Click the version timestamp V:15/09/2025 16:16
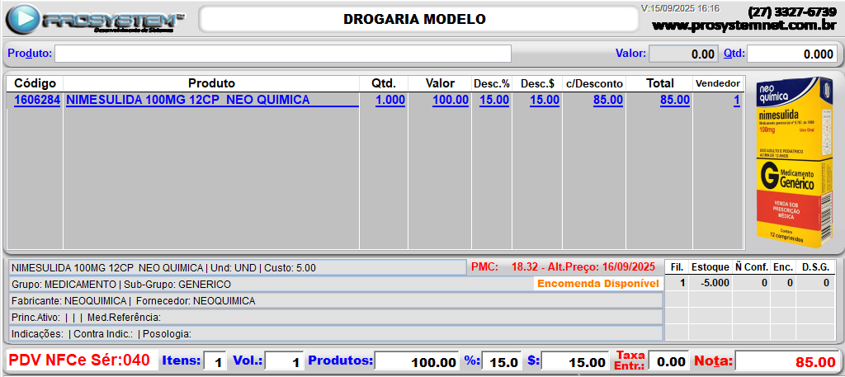The image size is (845, 377). click(680, 8)
